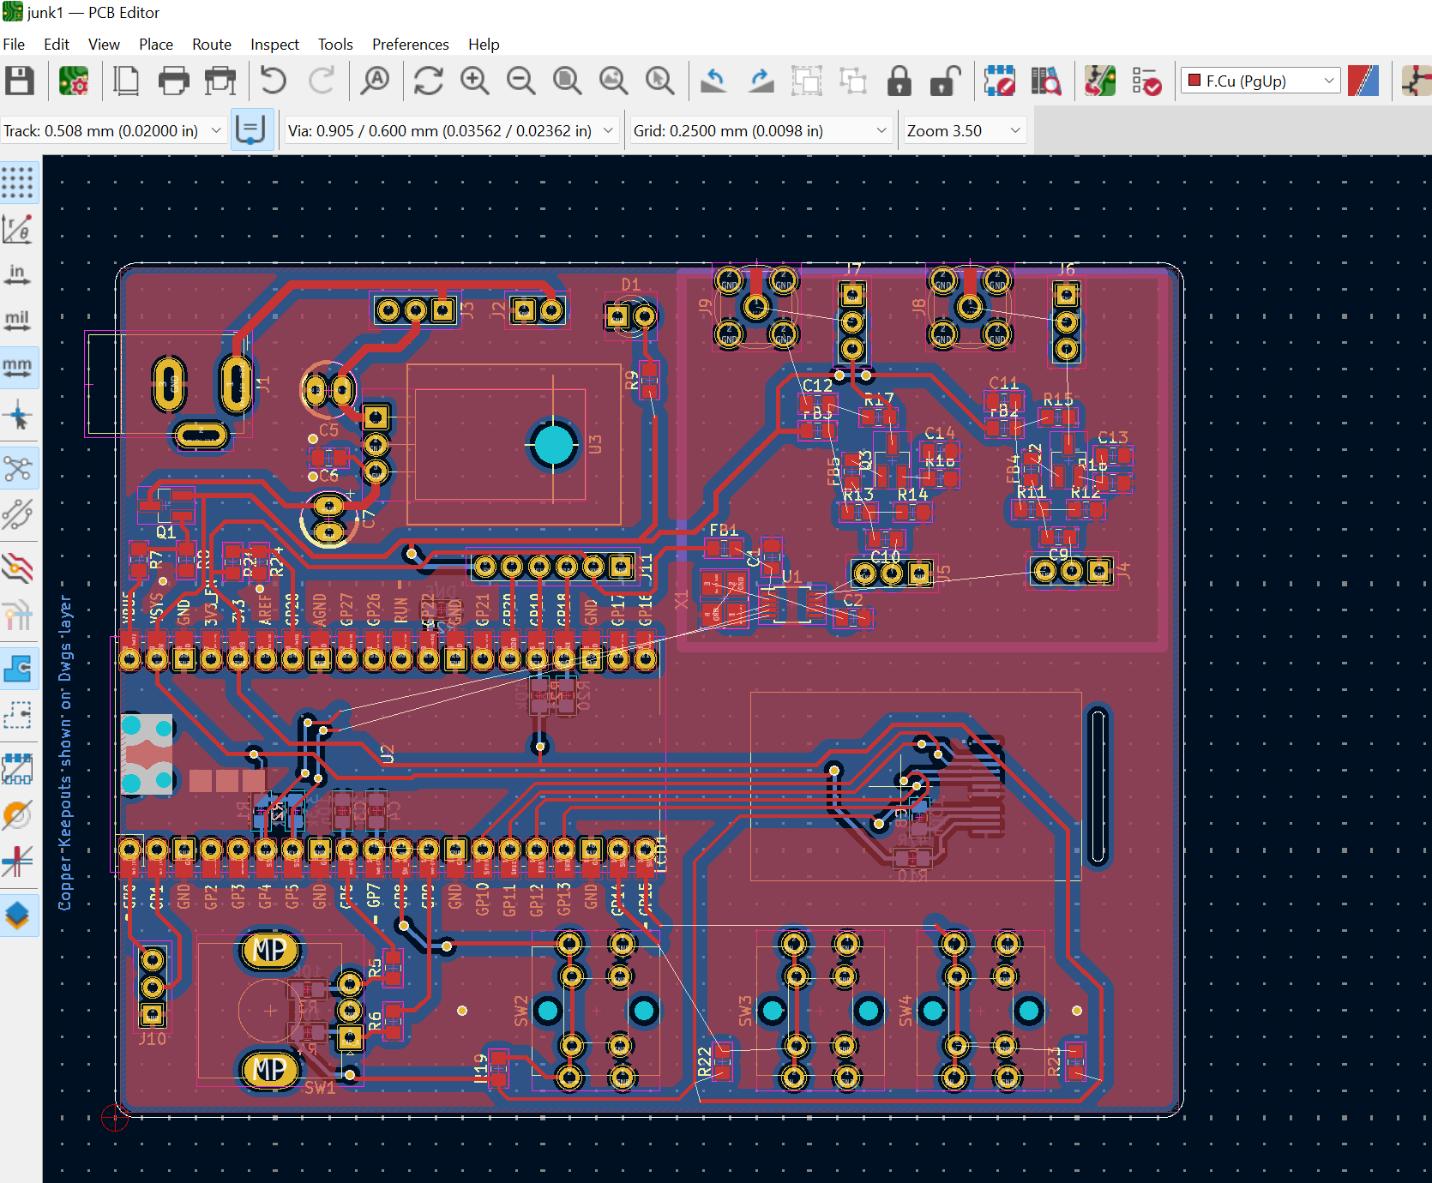Open the Grid size dropdown

tap(881, 130)
